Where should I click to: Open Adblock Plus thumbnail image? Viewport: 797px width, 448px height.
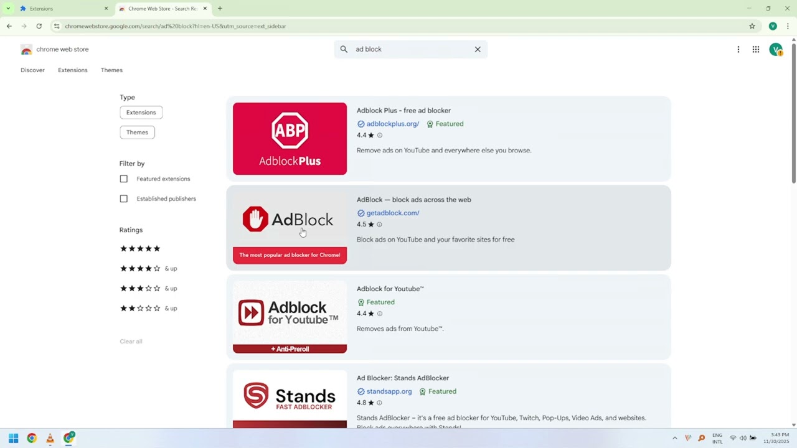point(290,139)
